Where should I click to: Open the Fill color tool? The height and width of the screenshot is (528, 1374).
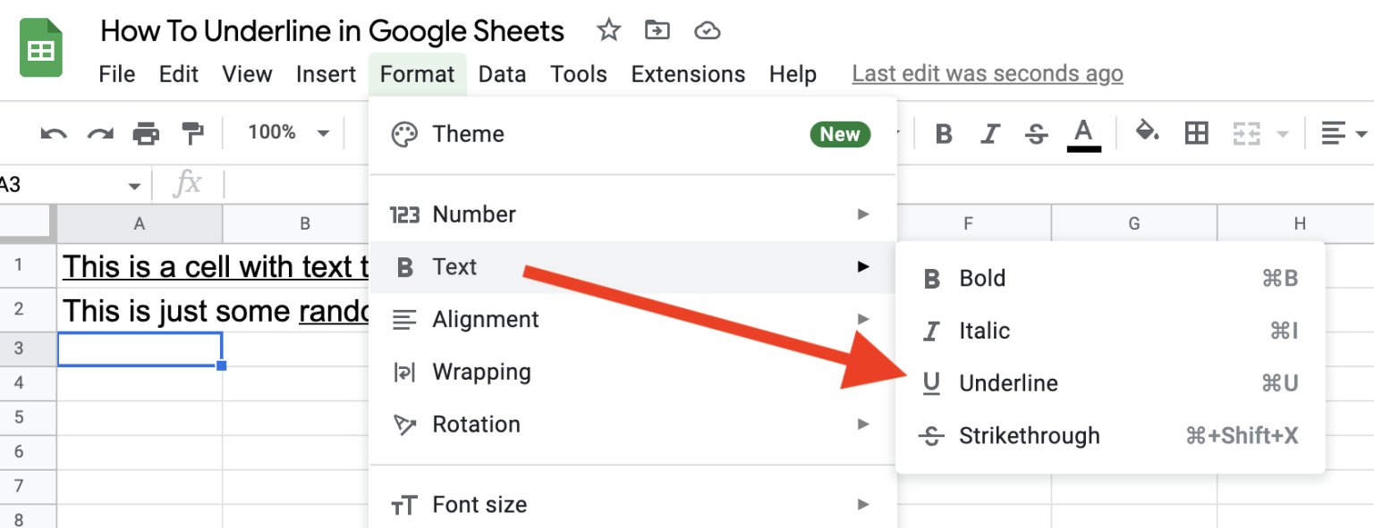coord(1148,132)
